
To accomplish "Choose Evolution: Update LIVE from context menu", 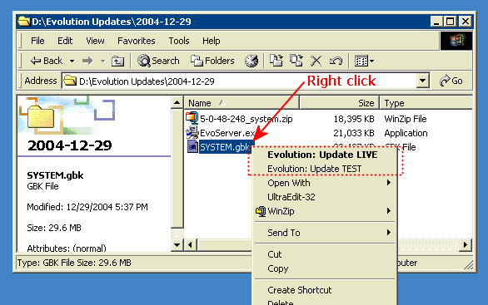I will pos(322,155).
